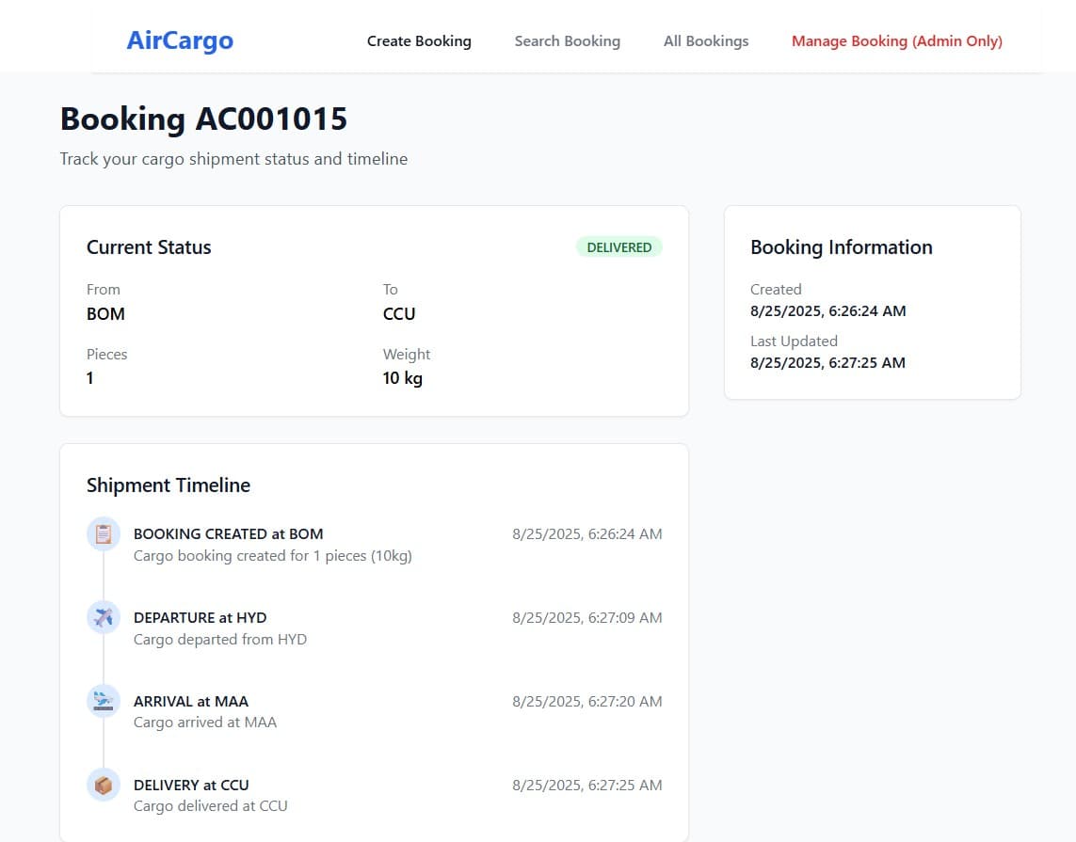Click 'Cargo delivered at CCU' description
Viewport: 1076px width, 842px height.
(211, 806)
